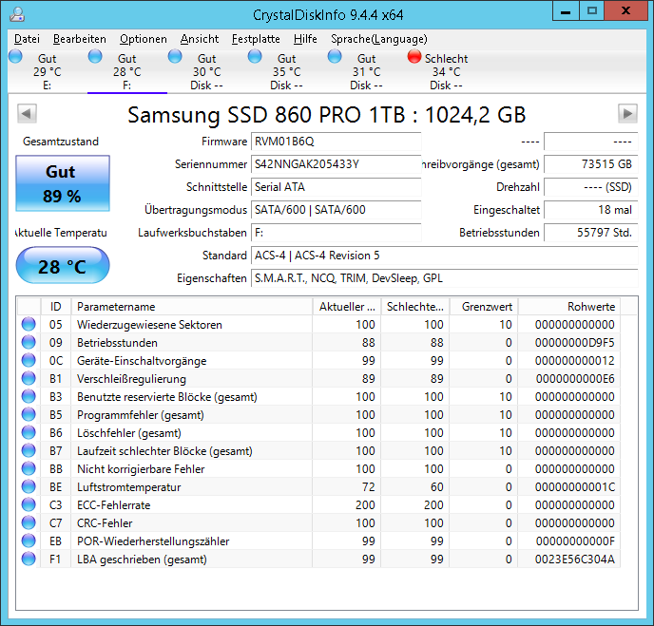
Task: Go to previous disk with left arrow
Action: tap(28, 113)
